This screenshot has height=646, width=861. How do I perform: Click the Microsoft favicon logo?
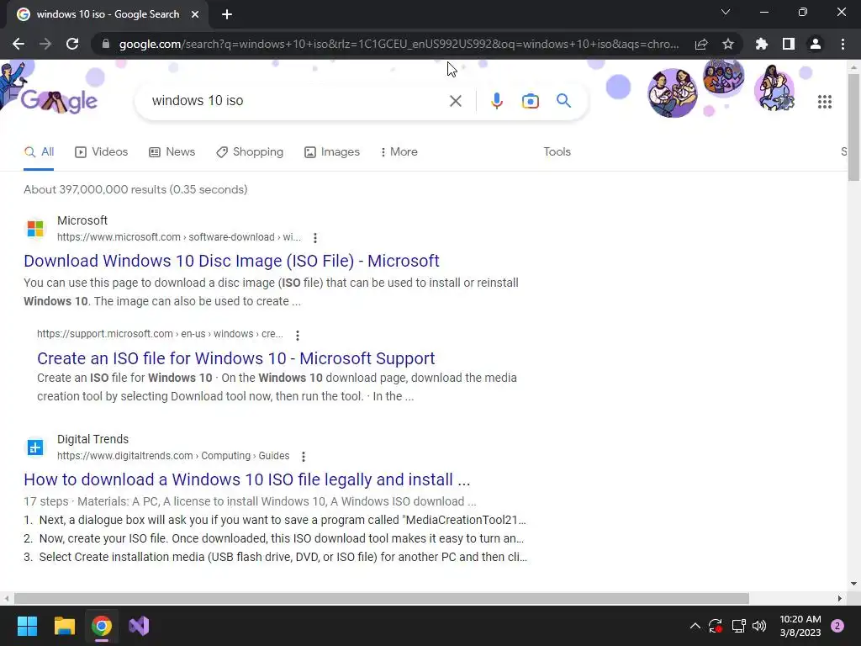click(35, 228)
